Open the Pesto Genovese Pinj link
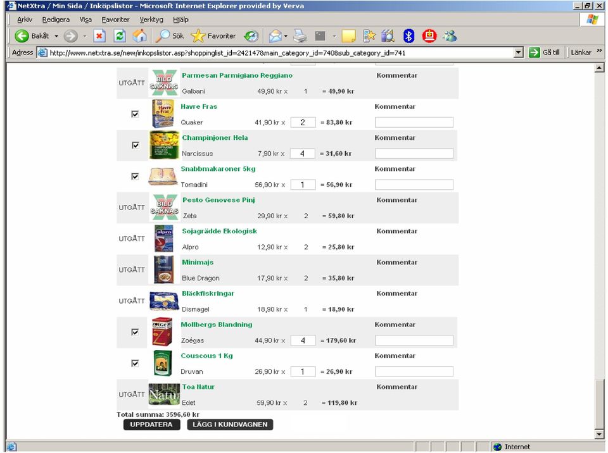Viewport: 608px width, 453px height. 218,200
